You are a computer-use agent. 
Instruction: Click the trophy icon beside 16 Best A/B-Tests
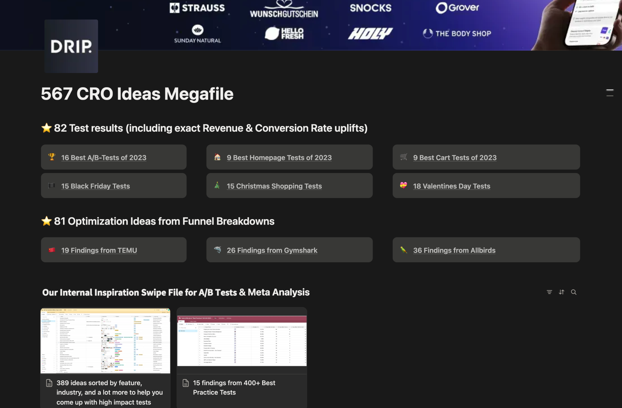(x=52, y=157)
